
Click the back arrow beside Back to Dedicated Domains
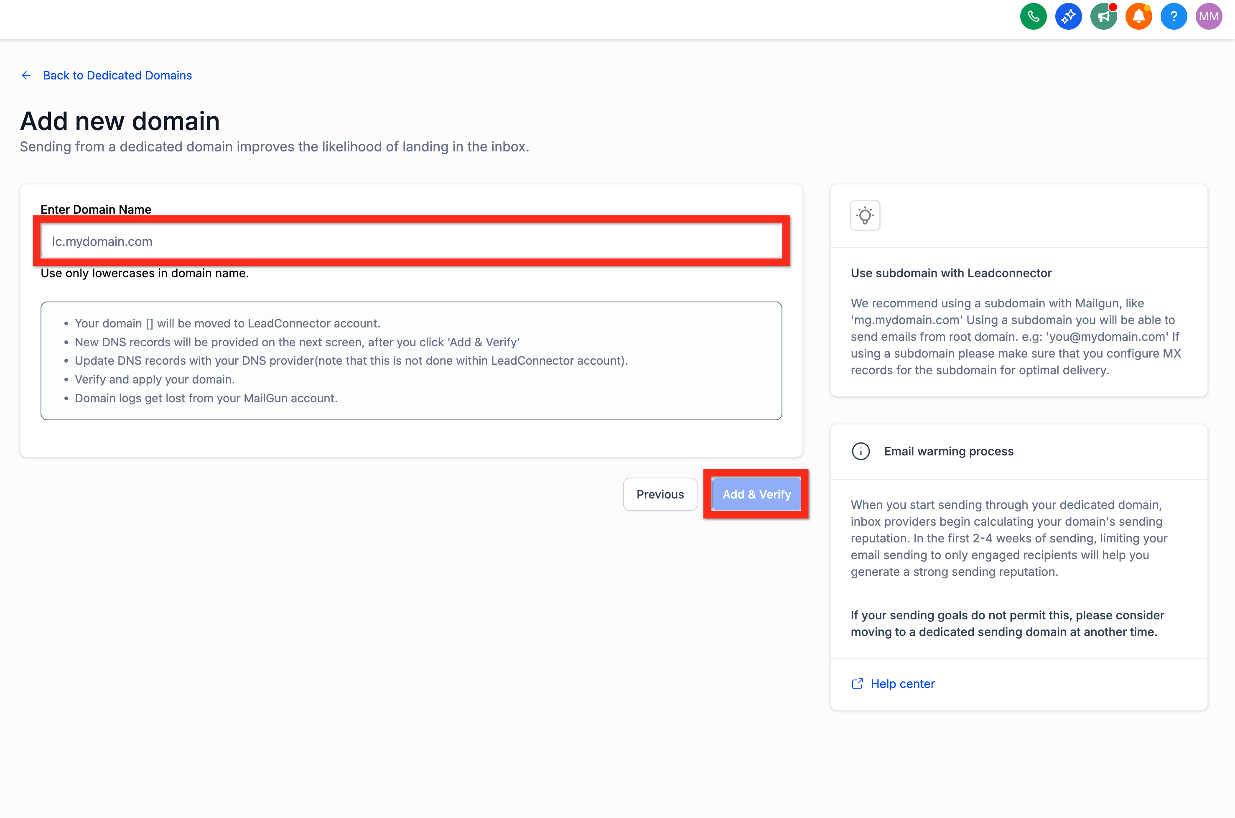point(26,75)
